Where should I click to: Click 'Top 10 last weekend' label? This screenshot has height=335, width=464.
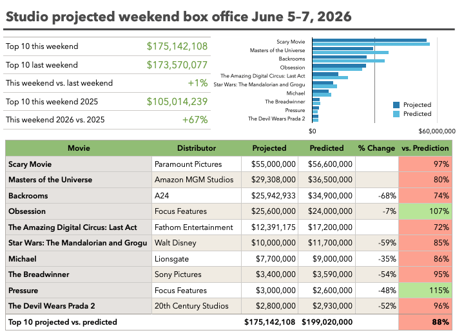point(42,65)
